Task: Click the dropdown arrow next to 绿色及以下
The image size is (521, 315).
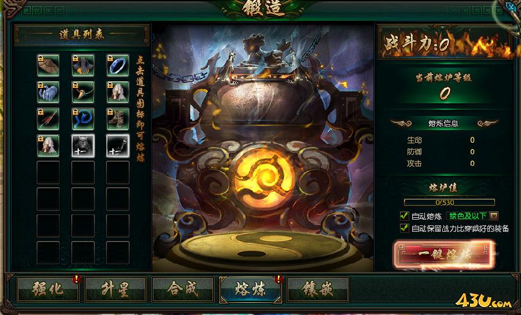Action: point(494,216)
